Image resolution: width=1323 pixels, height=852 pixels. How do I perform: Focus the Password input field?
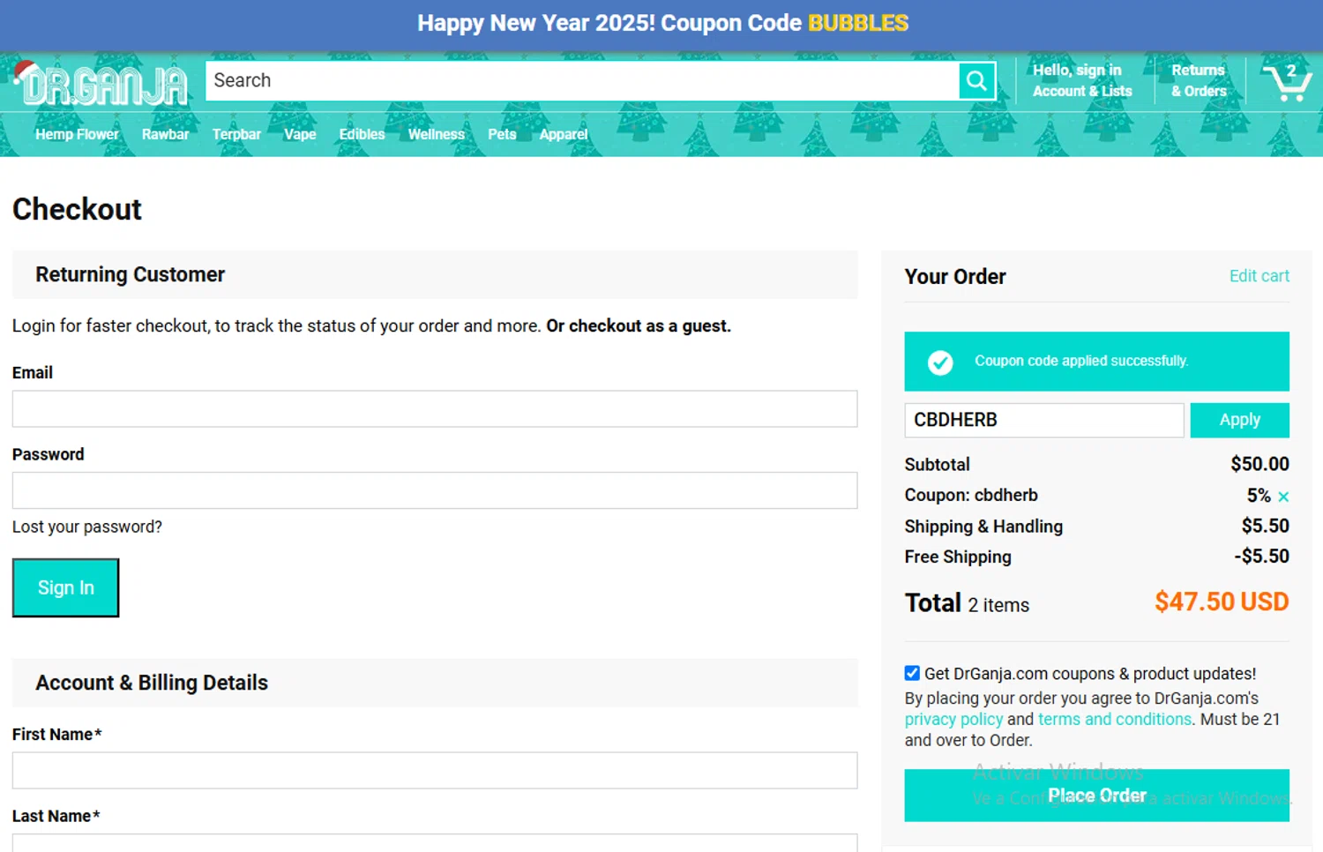tap(435, 490)
